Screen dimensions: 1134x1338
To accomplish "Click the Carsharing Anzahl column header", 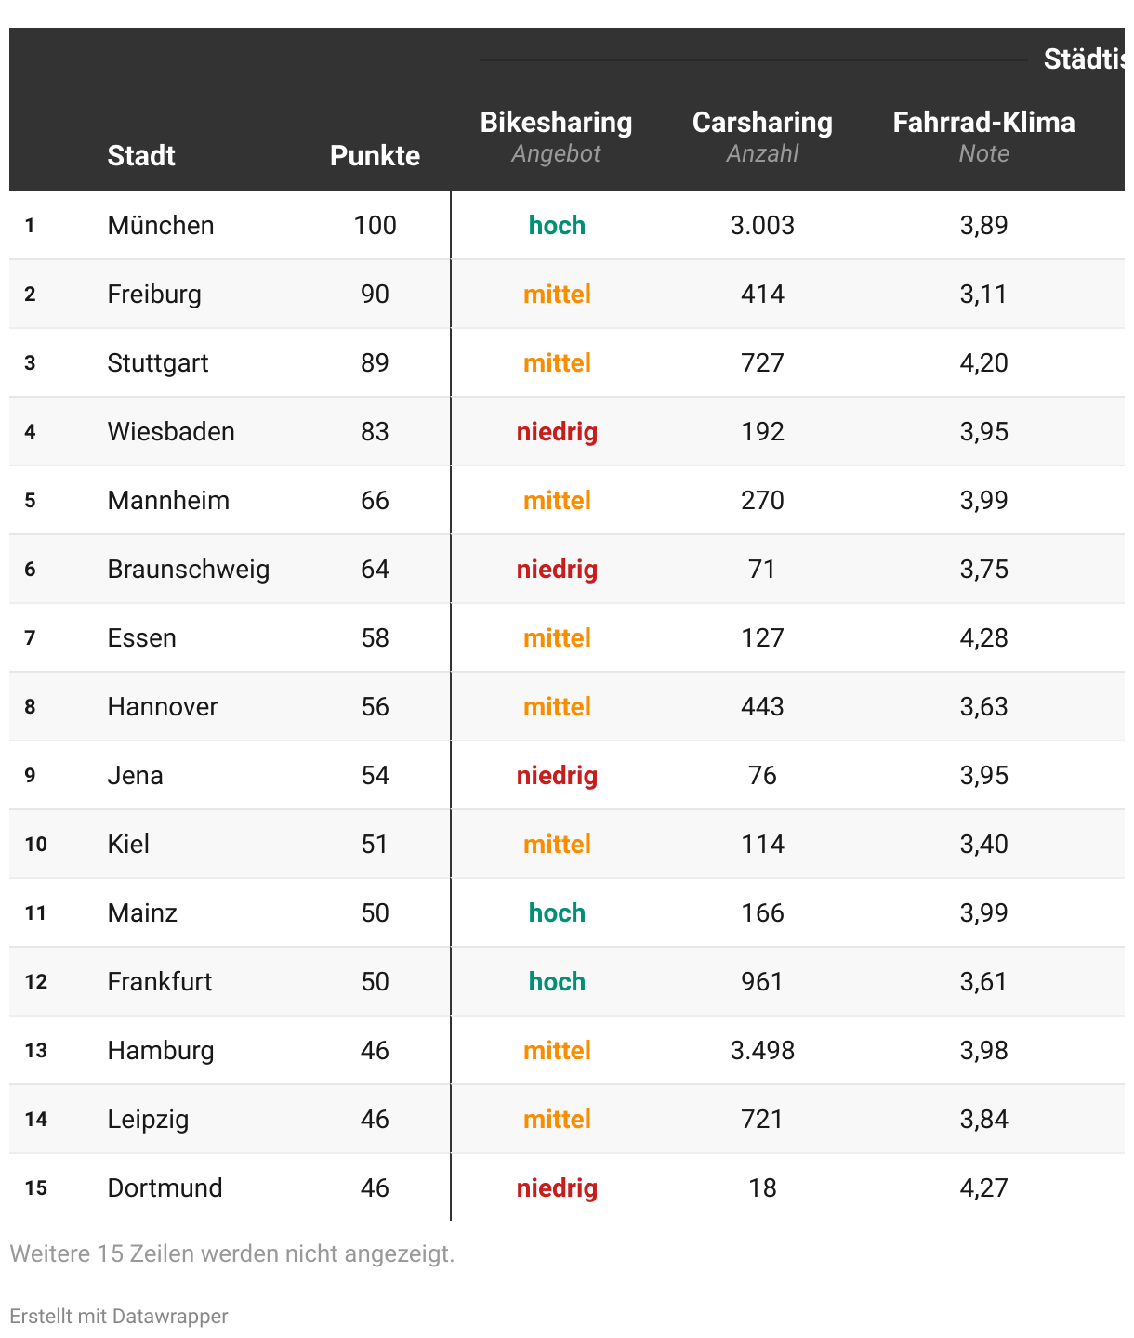I will pos(762,137).
